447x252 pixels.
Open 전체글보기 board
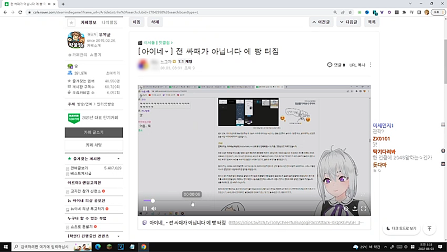[79, 168]
